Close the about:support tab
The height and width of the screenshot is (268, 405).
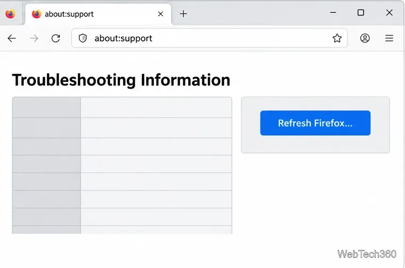click(x=160, y=14)
